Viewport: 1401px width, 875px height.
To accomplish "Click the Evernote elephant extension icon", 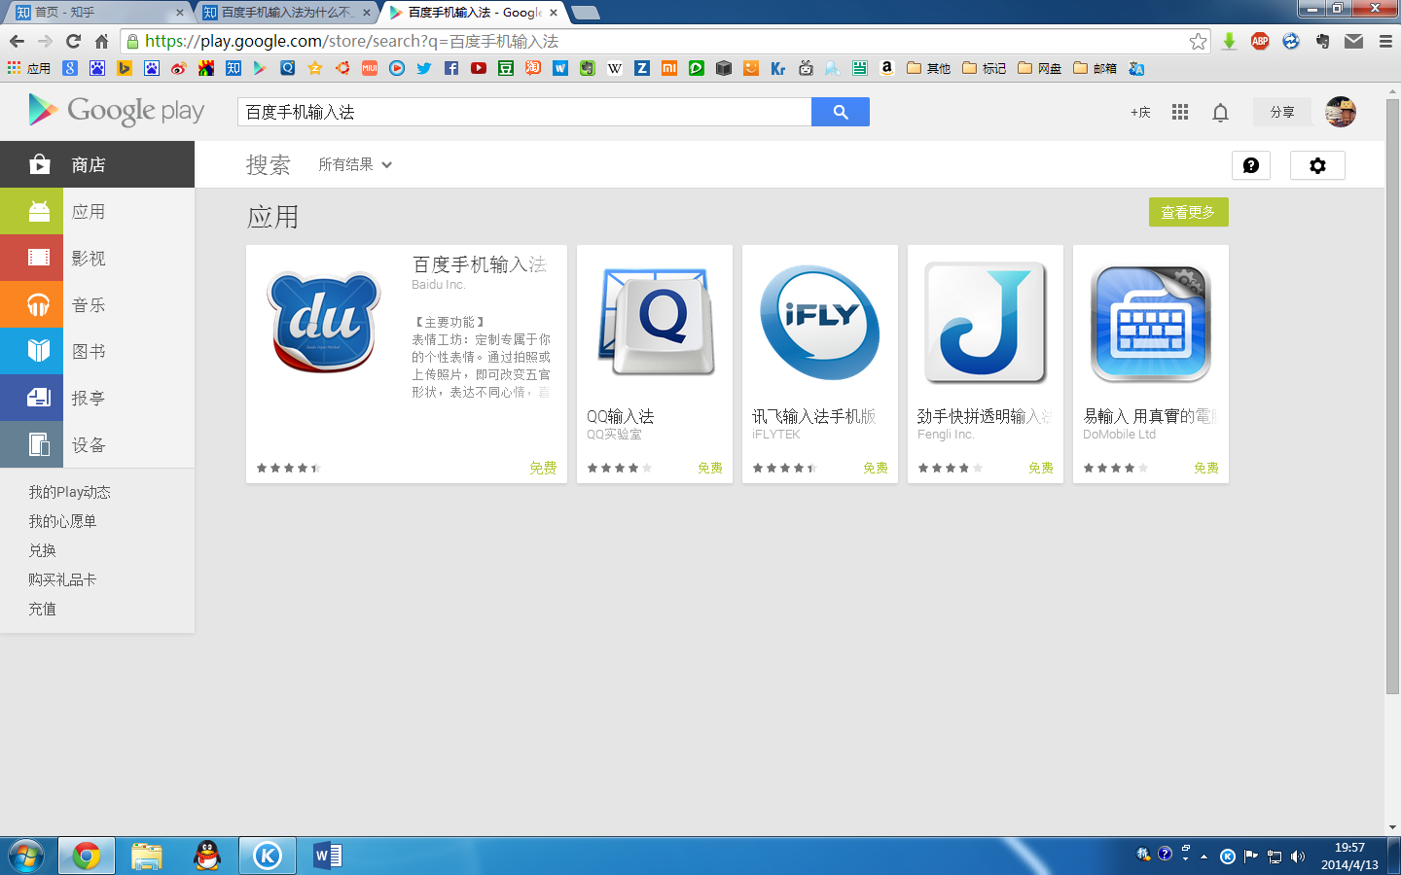I will coord(1322,41).
